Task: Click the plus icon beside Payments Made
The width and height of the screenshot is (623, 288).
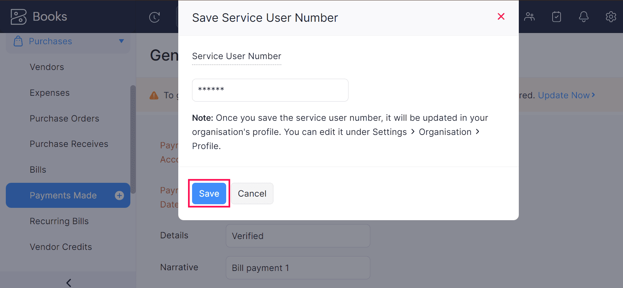Action: click(x=119, y=196)
